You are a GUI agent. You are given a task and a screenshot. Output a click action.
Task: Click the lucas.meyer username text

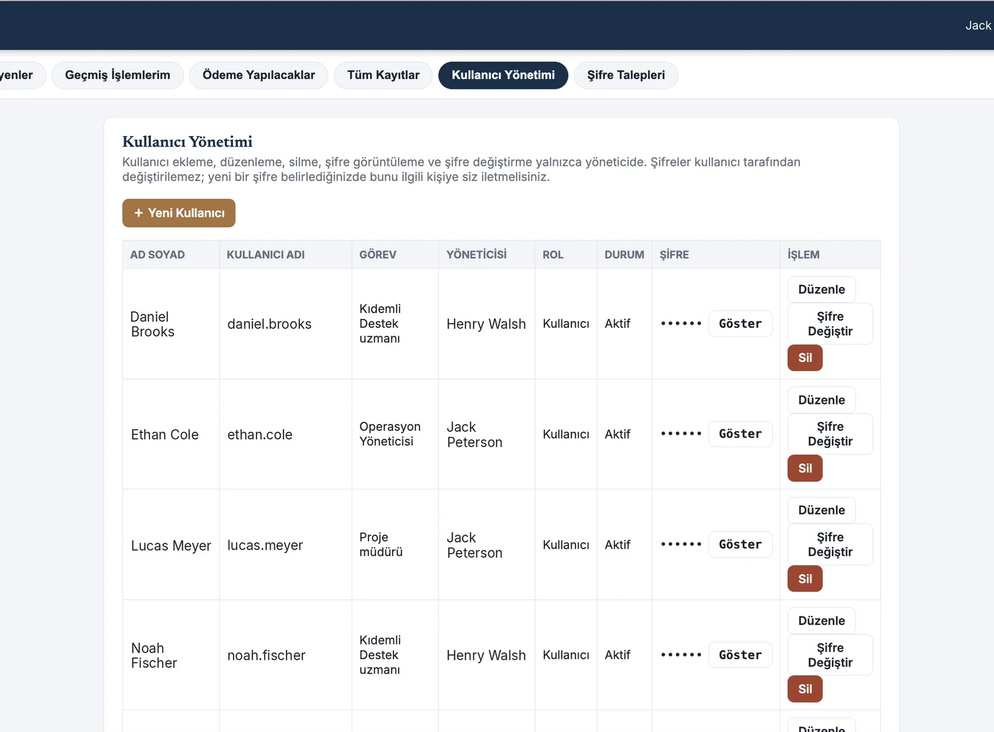tap(265, 545)
